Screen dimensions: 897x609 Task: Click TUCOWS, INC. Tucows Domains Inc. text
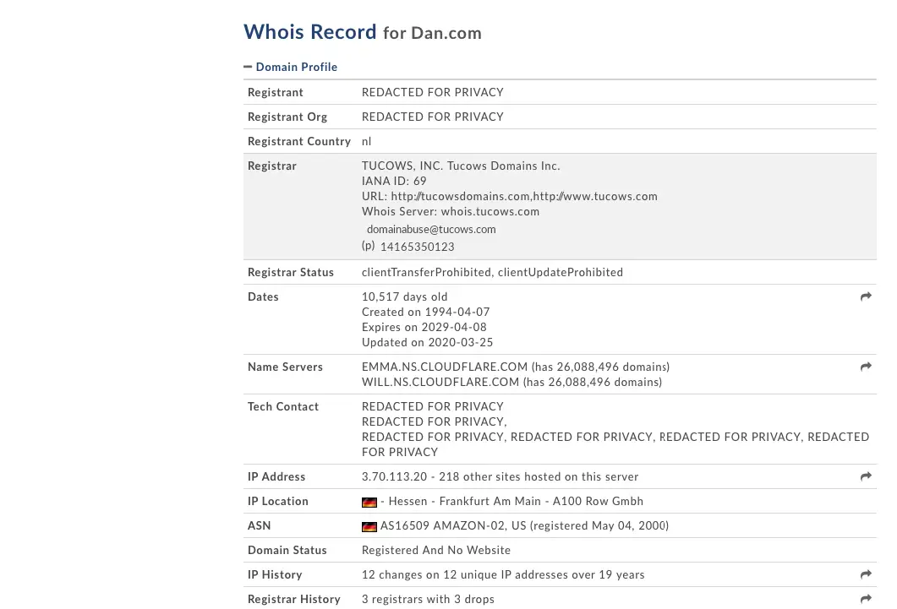pyautogui.click(x=461, y=166)
